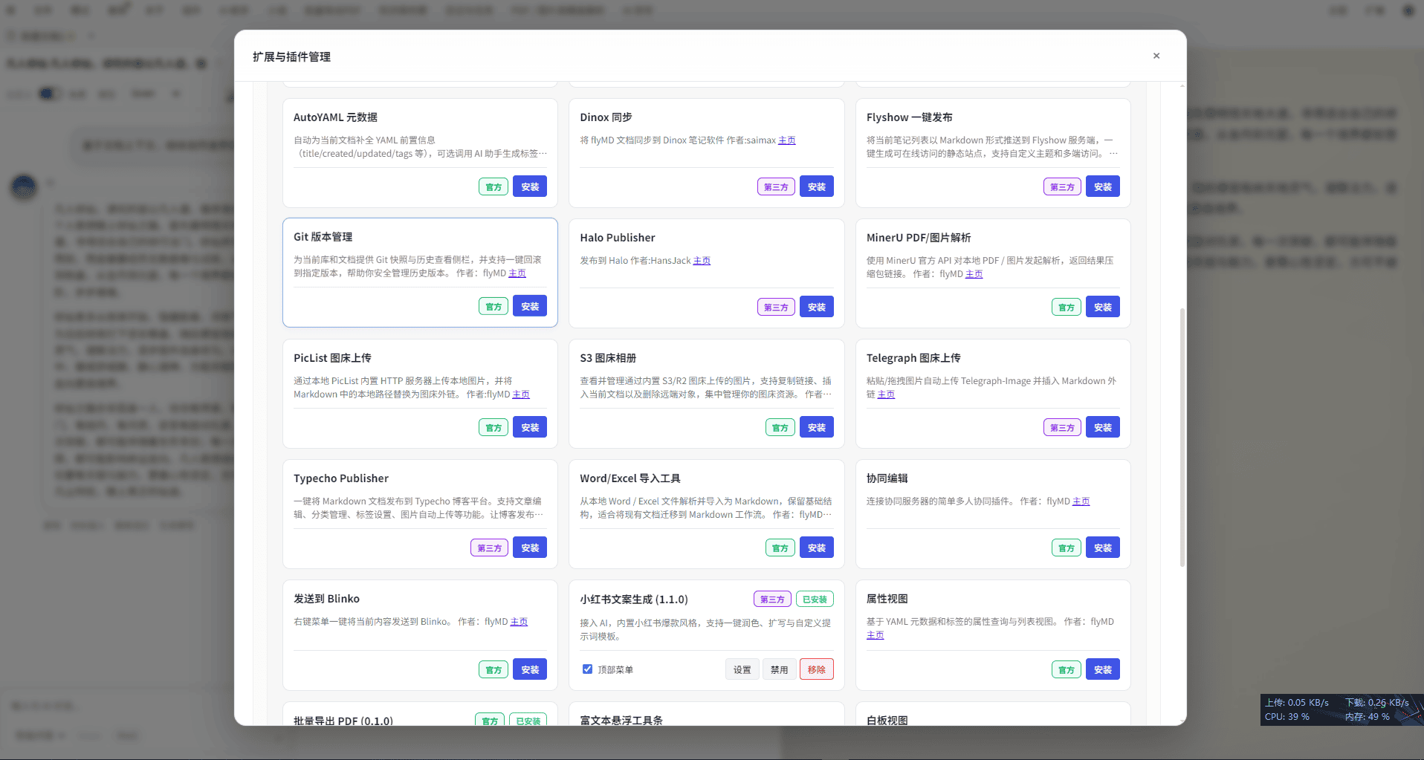
Task: Select the Typecho Publisher card title
Action: (x=341, y=478)
